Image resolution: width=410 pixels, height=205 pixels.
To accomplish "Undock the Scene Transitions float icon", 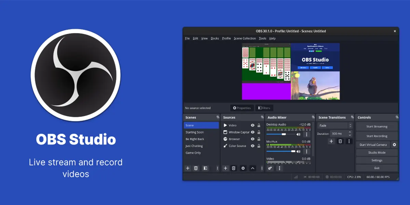I will [x=352, y=117].
